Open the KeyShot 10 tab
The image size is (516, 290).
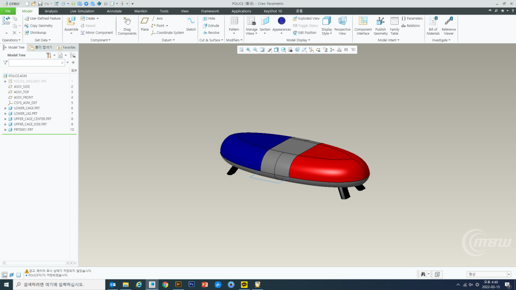273,11
